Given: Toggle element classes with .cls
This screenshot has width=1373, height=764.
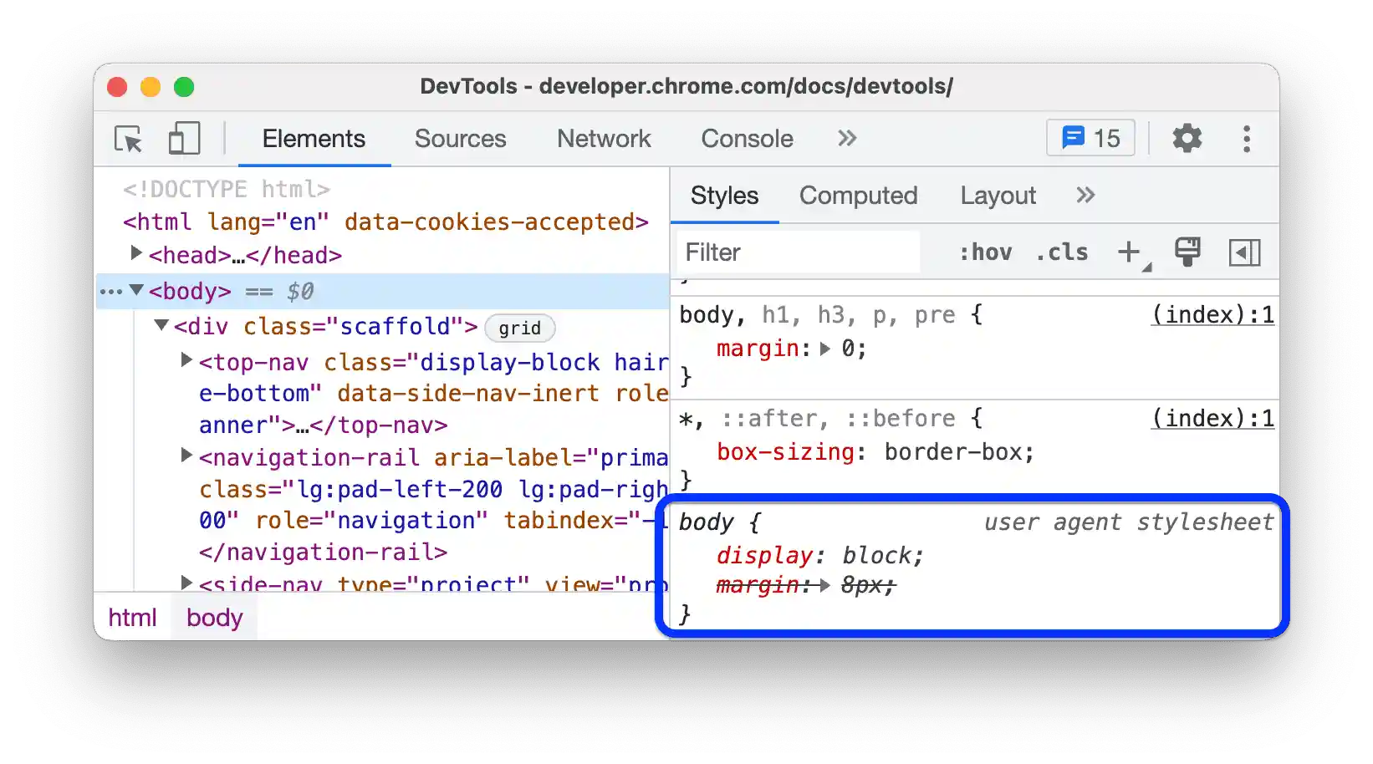Looking at the screenshot, I should (1062, 252).
